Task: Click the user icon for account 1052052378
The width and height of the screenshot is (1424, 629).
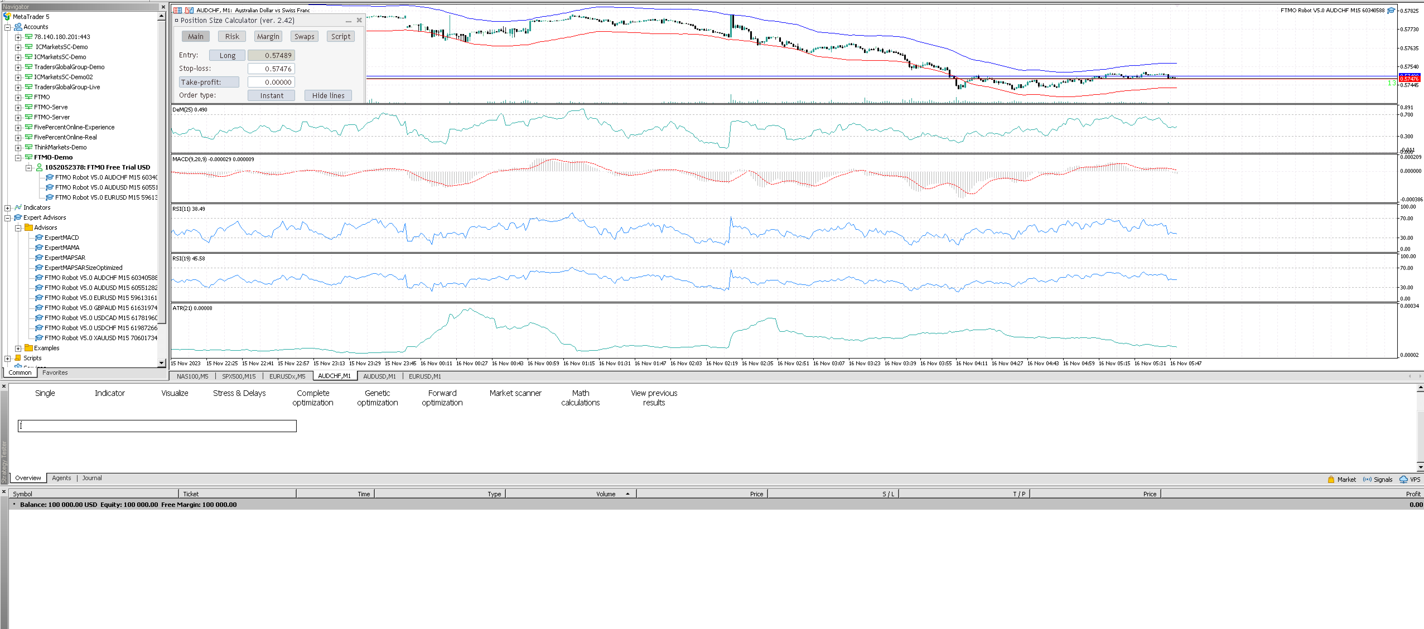Action: pyautogui.click(x=39, y=167)
